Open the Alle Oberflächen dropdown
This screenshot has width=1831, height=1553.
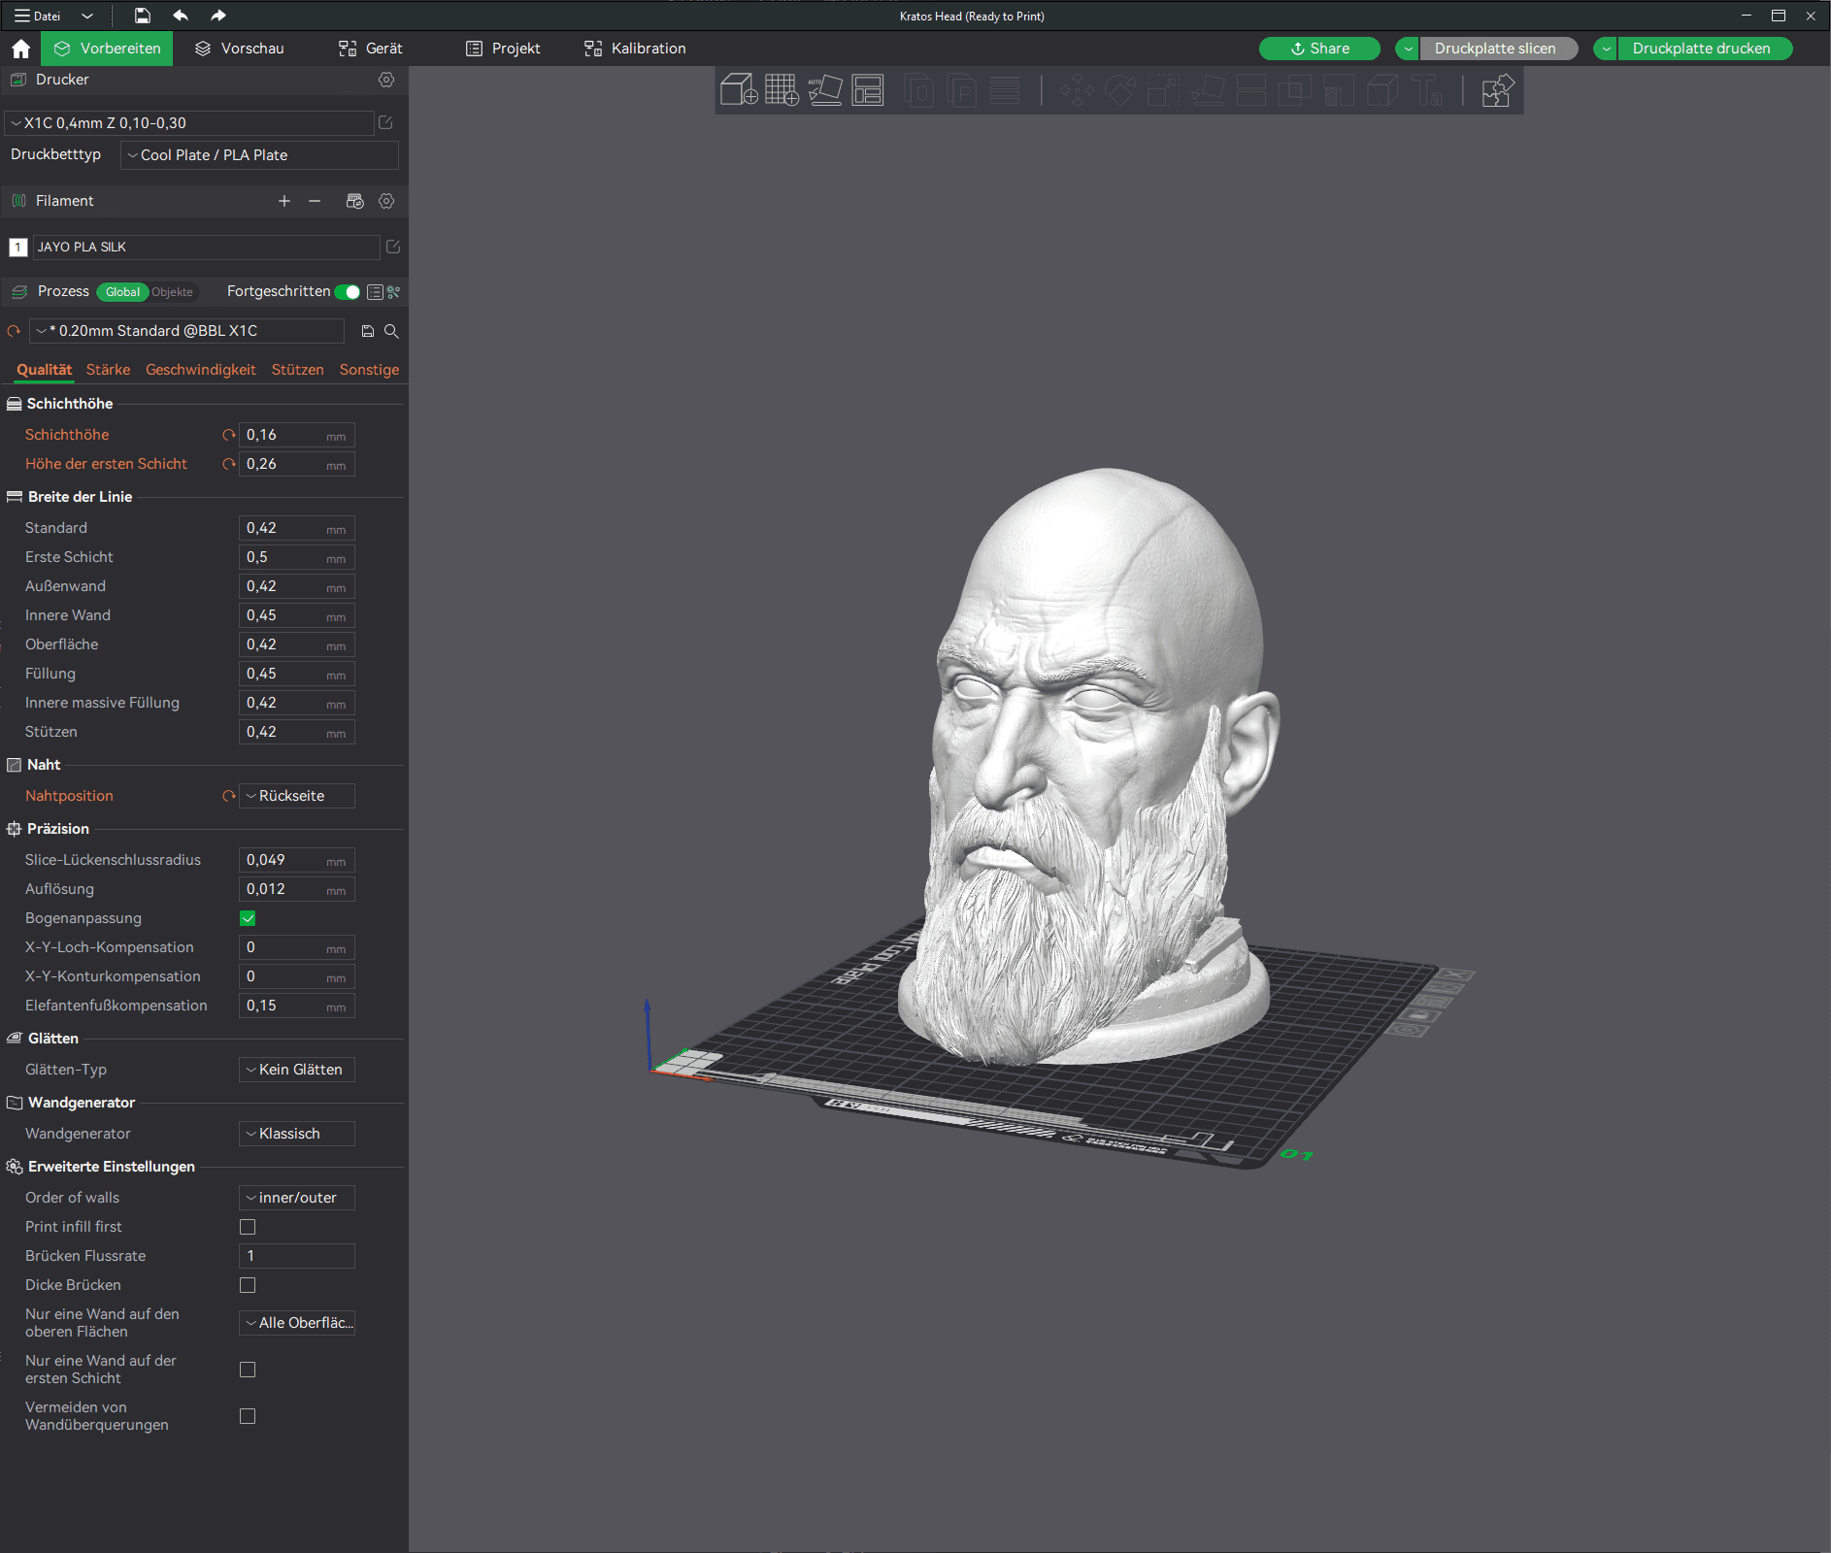coord(297,1323)
